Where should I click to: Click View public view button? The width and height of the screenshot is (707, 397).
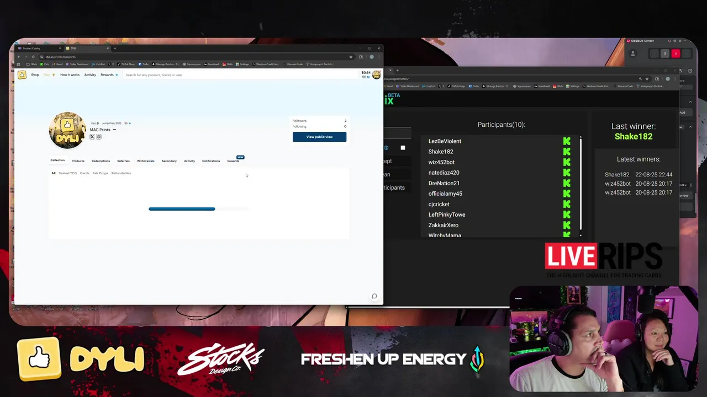319,137
